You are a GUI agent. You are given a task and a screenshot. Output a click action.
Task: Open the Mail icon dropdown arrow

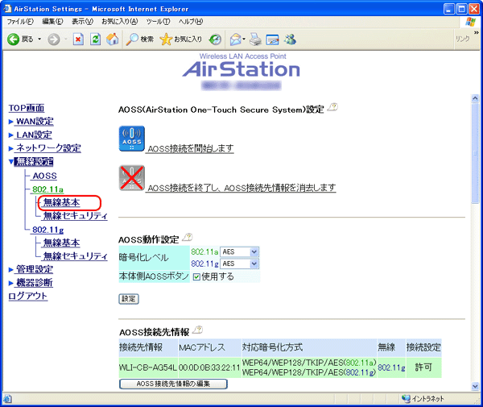click(x=244, y=39)
